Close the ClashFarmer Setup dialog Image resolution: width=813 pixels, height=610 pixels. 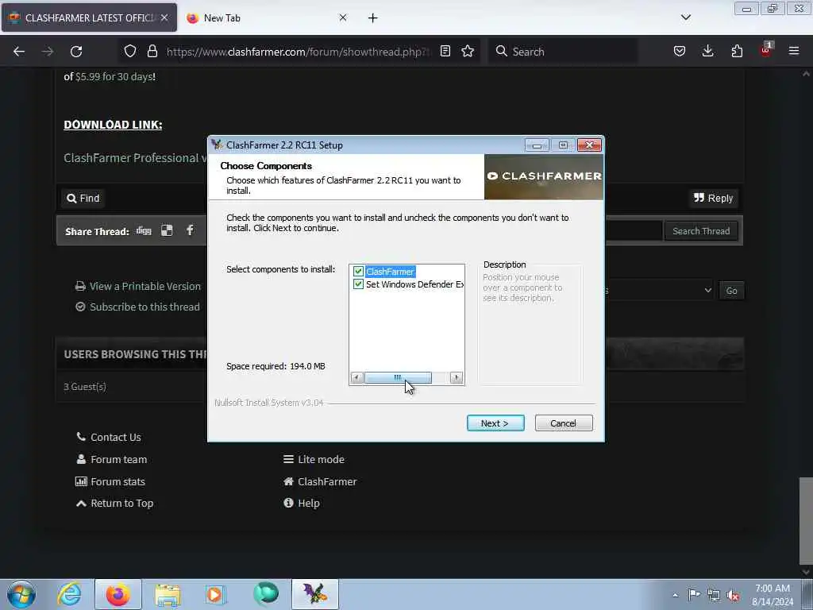[589, 145]
